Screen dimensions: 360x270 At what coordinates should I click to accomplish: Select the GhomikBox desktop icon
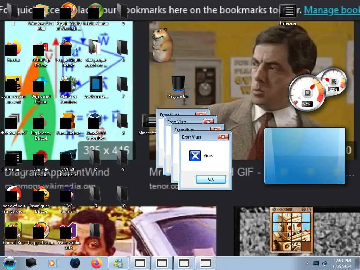point(13,234)
